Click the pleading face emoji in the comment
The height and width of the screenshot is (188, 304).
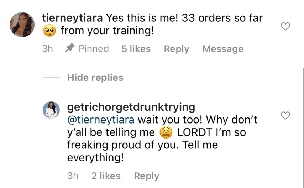click(49, 31)
